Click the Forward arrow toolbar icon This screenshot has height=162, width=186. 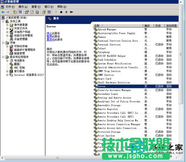(x=8, y=12)
